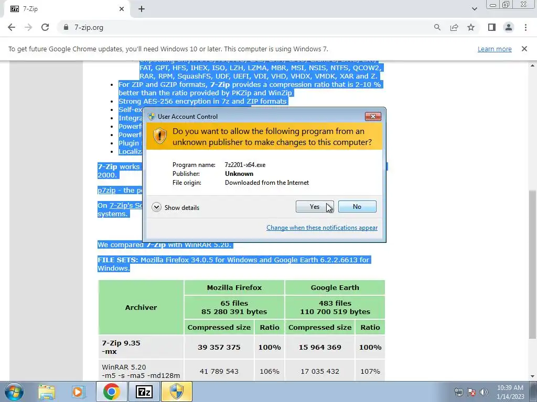Click the page vertical scrollbar thumb

(532, 265)
